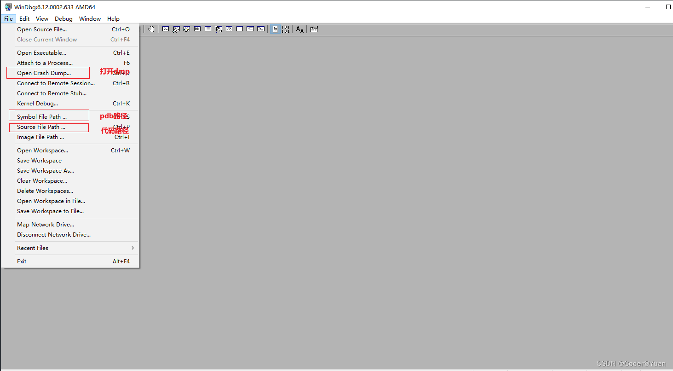Viewport: 673px width, 371px height.
Task: Open the View menu
Action: pos(42,19)
